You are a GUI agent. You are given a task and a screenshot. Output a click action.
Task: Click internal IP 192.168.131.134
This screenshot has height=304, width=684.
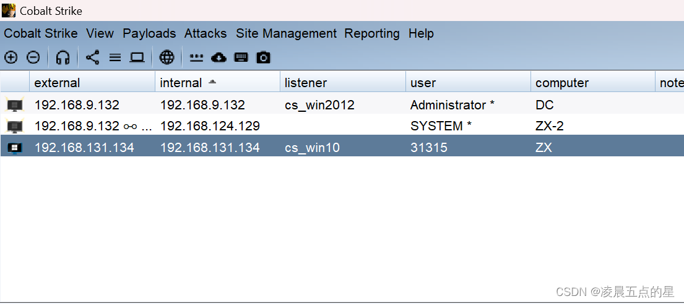coord(210,148)
